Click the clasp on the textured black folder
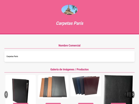 tap(128, 94)
